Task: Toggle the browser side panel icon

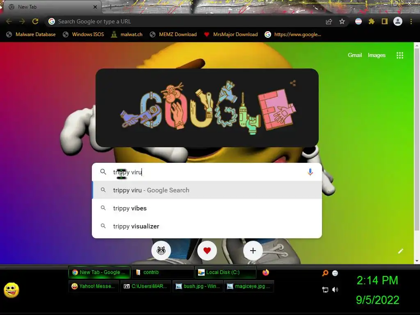Action: 385,21
